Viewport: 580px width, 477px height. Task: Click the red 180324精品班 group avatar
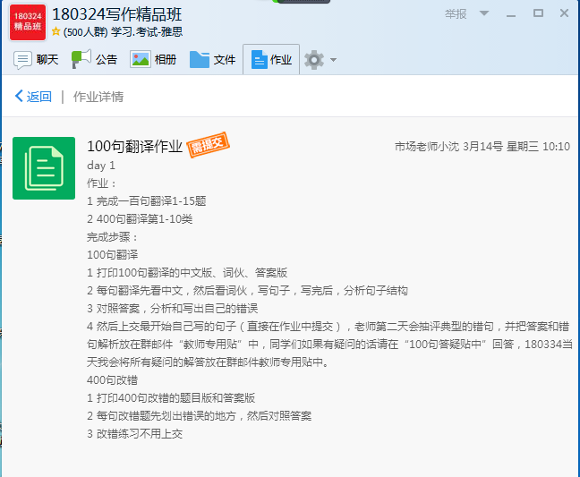pos(28,22)
